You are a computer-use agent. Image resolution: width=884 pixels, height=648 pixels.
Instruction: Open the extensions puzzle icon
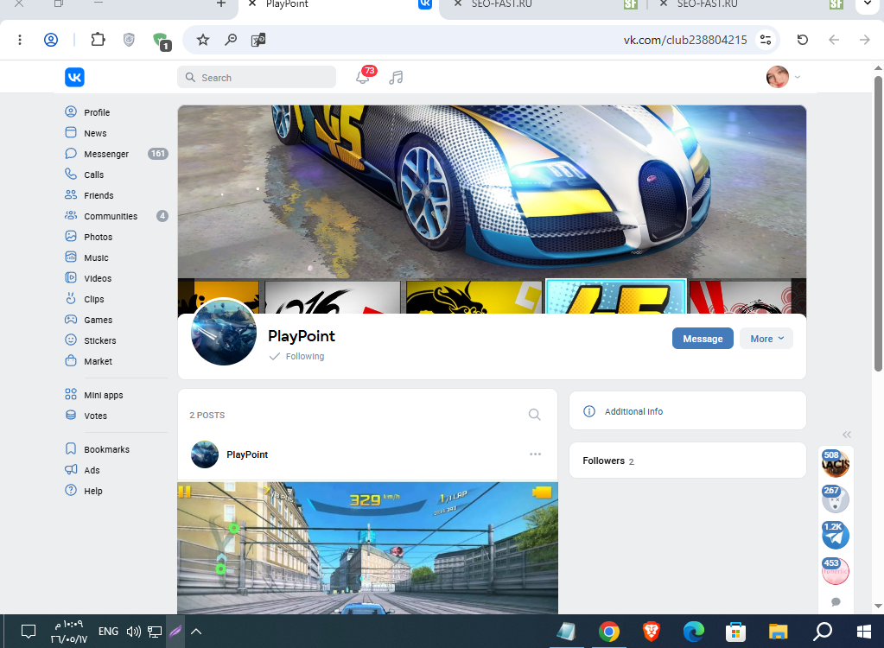pyautogui.click(x=99, y=40)
